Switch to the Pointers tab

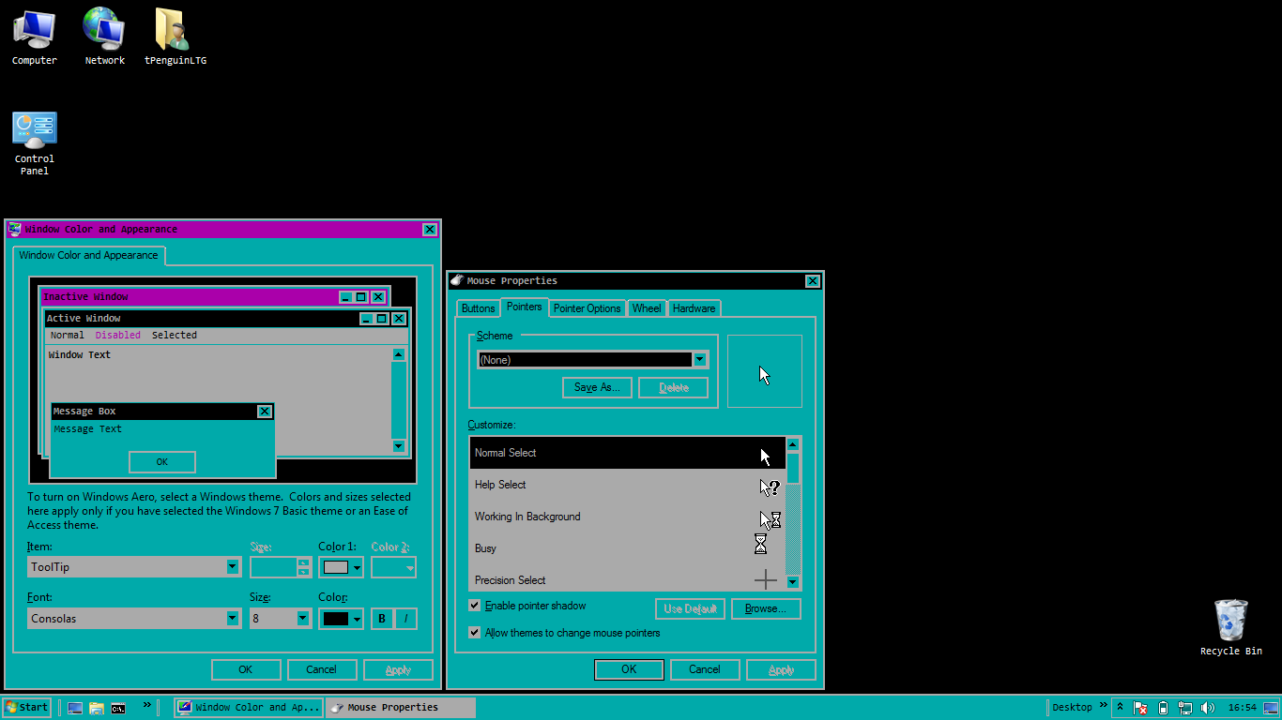pos(525,307)
